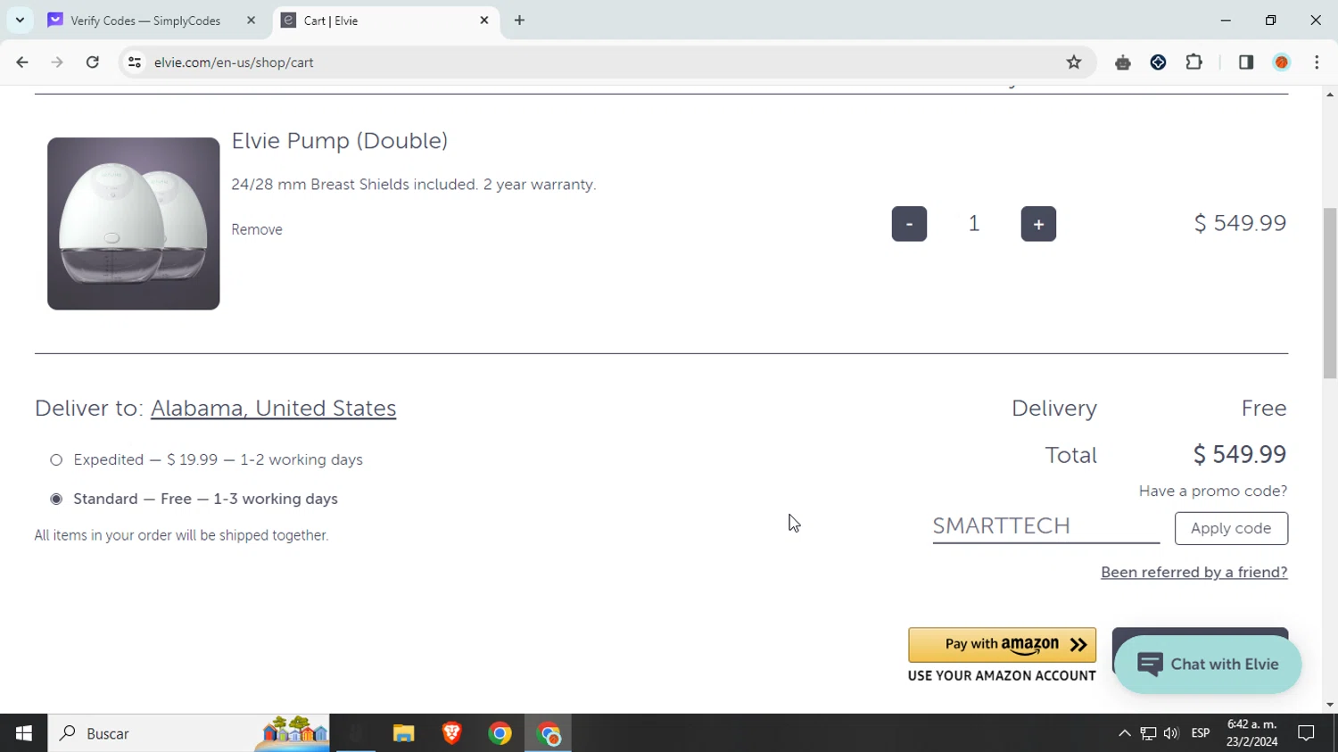1338x752 pixels.
Task: Select the $ 549.99 total amount text
Action: [1240, 455]
